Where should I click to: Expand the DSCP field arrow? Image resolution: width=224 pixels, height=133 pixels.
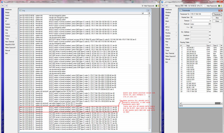click(x=210, y=39)
